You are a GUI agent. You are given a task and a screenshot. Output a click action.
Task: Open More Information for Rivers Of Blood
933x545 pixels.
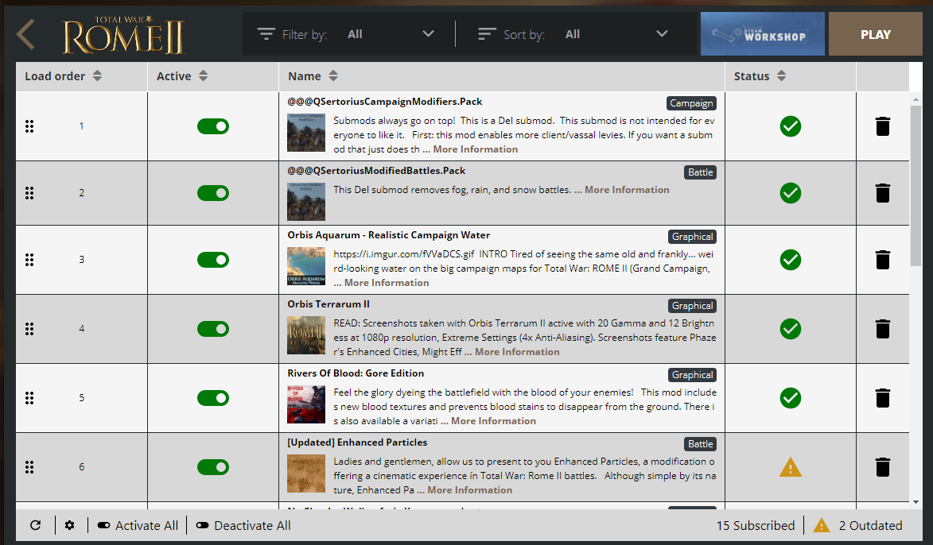pyautogui.click(x=493, y=421)
